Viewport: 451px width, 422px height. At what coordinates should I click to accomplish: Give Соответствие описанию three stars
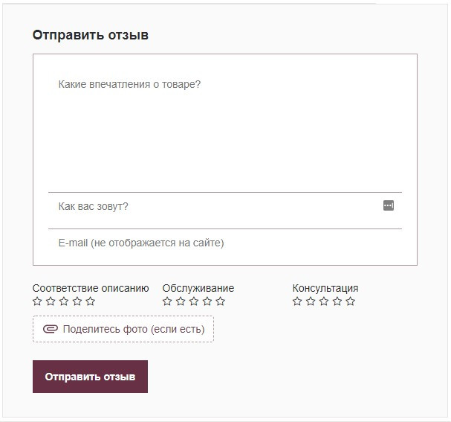coord(64,301)
